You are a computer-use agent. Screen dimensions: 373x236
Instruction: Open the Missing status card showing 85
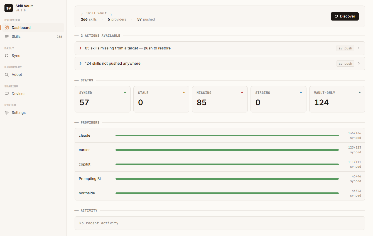(x=220, y=99)
